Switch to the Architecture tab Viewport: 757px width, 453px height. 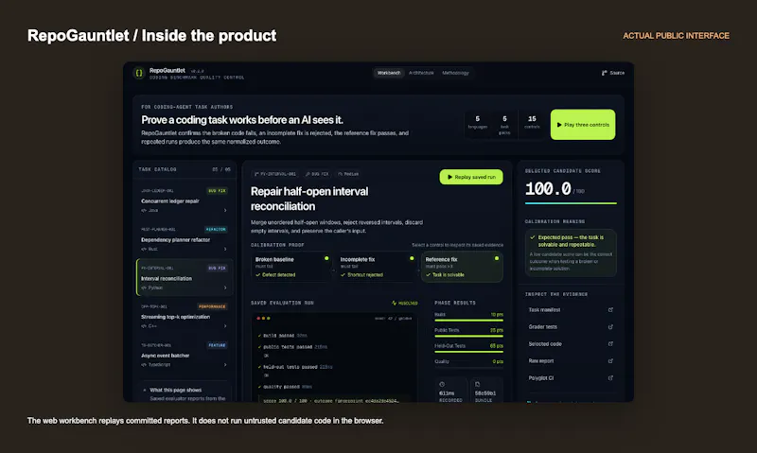tap(421, 73)
